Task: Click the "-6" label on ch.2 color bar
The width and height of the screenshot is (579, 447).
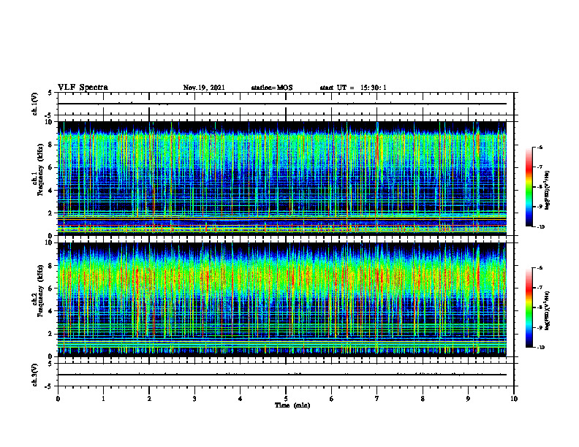Action: click(540, 268)
